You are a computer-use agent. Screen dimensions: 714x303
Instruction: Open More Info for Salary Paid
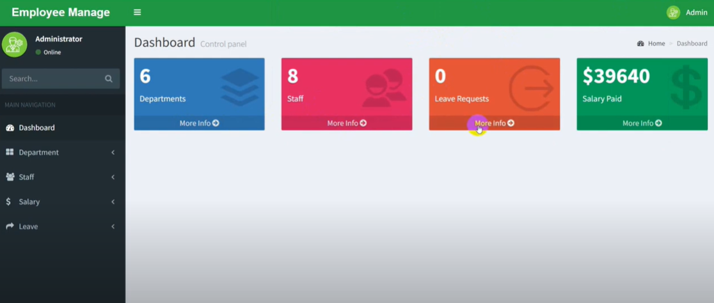coord(642,123)
